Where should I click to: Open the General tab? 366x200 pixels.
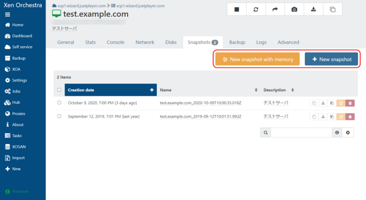coord(66,42)
